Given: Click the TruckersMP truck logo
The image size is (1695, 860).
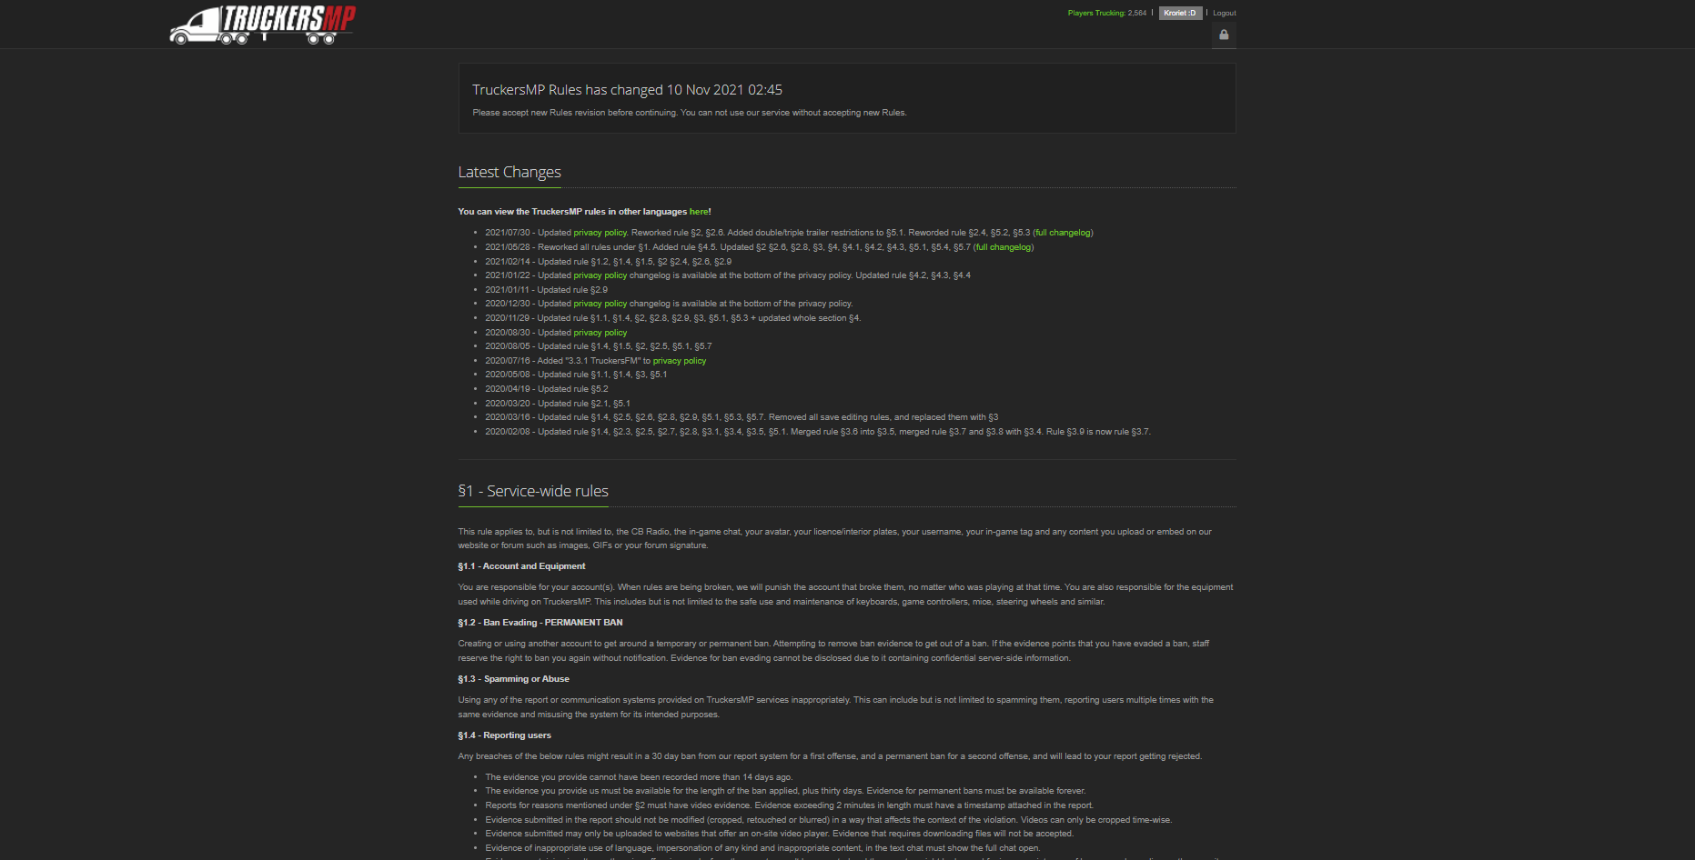Looking at the screenshot, I should 262,25.
